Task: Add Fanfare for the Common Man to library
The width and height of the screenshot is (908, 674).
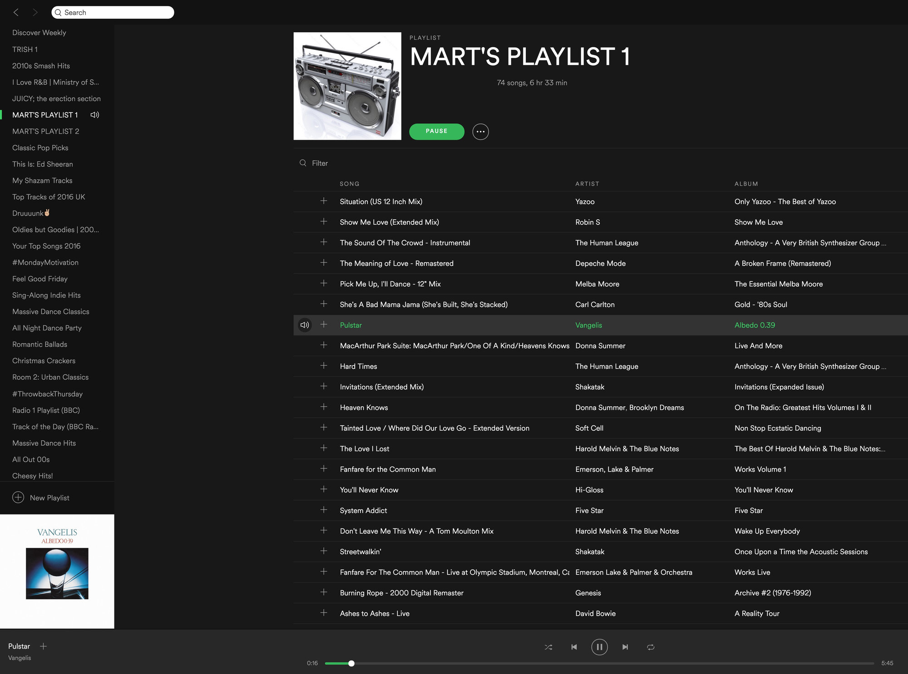Action: (x=324, y=468)
